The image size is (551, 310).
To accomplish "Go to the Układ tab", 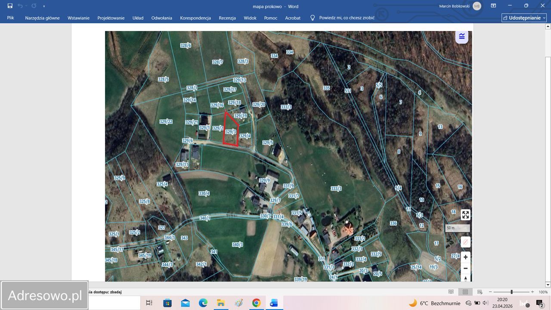I will (x=138, y=18).
